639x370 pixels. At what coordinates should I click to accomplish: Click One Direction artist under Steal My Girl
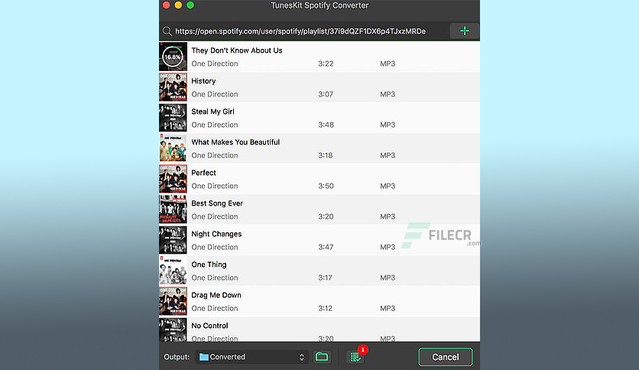coord(214,125)
